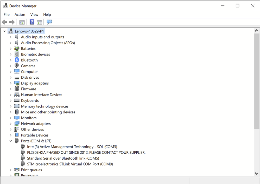The image size is (260, 184).
Task: Open the File menu
Action: point(7,15)
